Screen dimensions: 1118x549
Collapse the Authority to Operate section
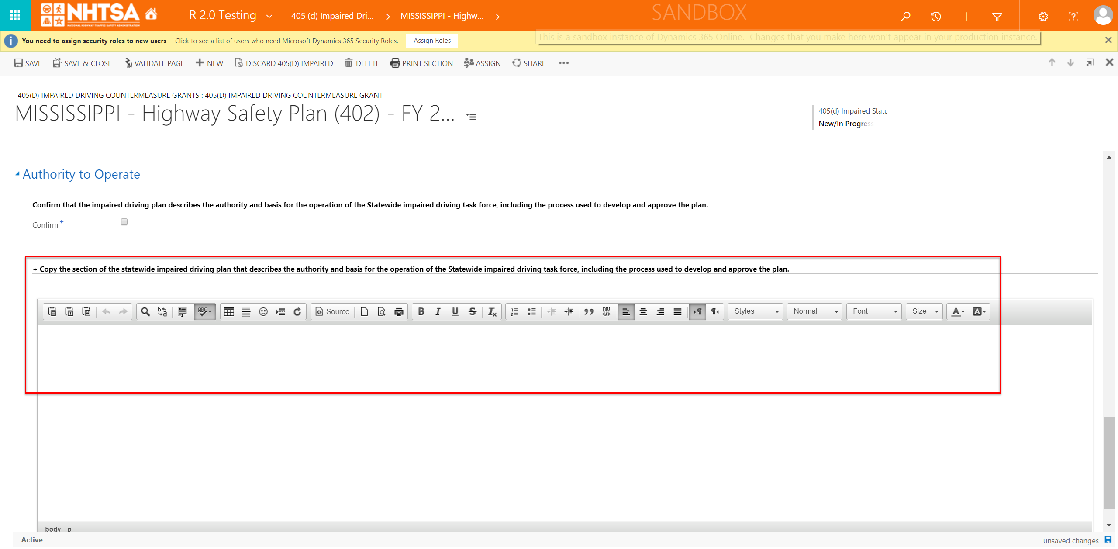17,174
